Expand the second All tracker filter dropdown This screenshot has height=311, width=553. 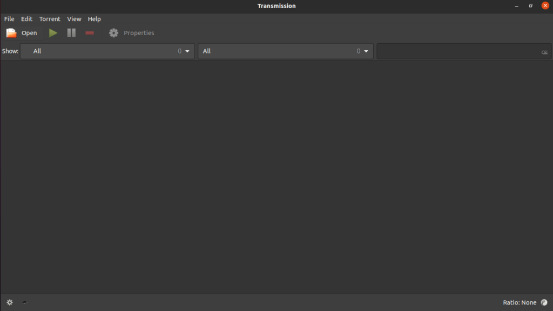pos(286,51)
